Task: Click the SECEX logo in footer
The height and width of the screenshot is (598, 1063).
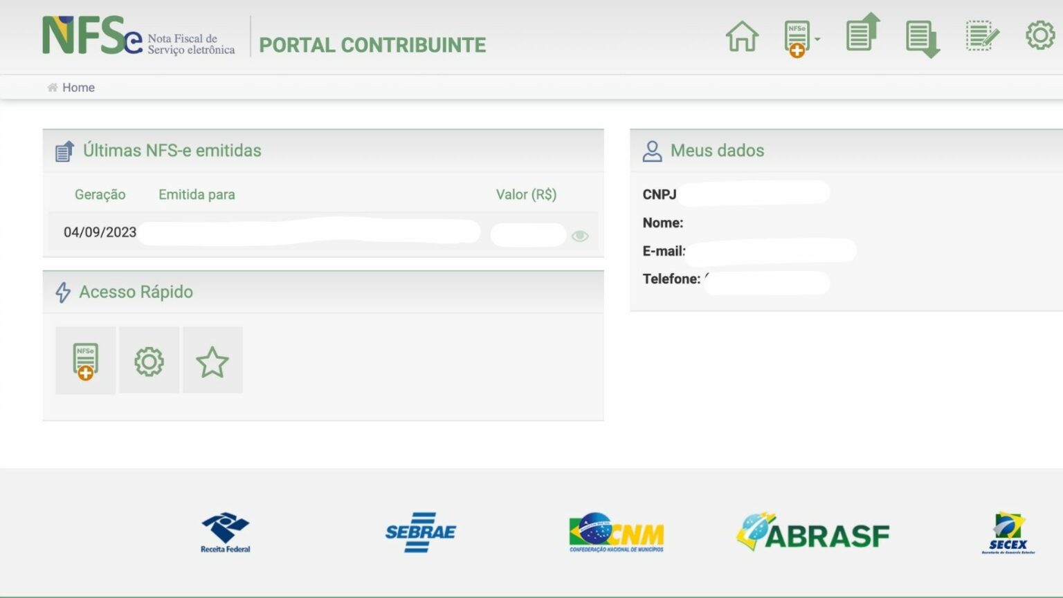Action: (x=1008, y=532)
